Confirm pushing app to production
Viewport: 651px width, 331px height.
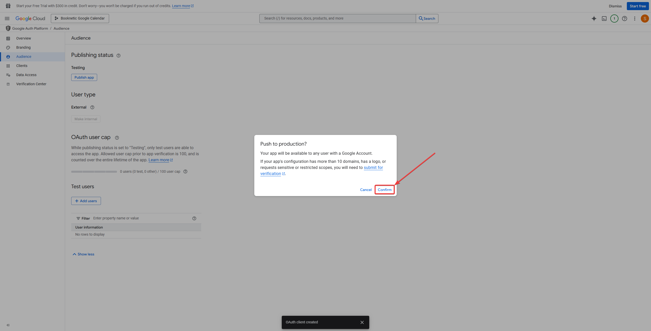(384, 190)
